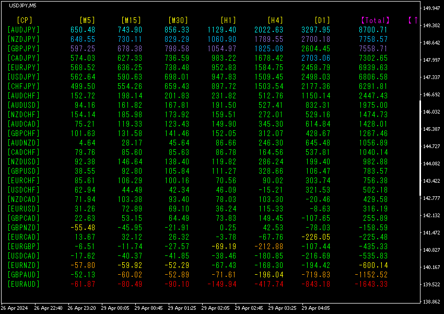This screenshot has width=444, height=314.
Task: Click the orange EURGBP H4 value -212.88
Action: point(268,246)
